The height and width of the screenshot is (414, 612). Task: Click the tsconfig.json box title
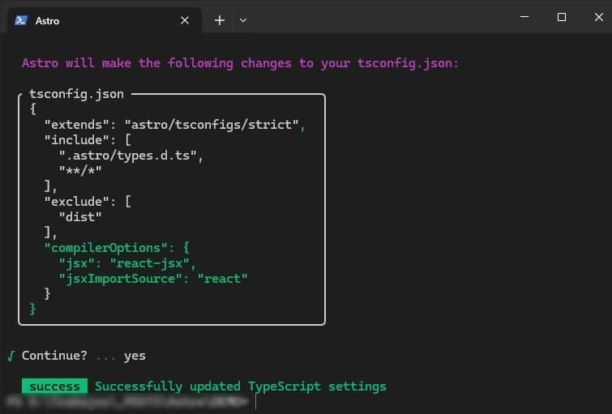click(x=76, y=94)
